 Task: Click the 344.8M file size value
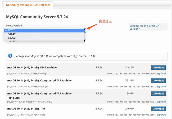tap(130, 68)
